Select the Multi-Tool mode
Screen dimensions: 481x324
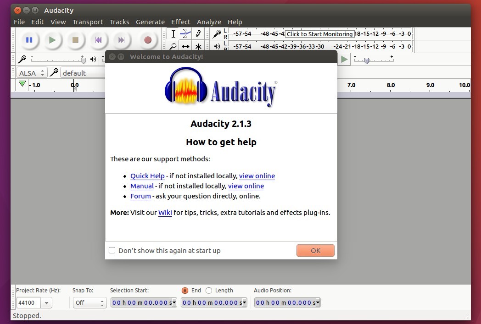click(197, 46)
